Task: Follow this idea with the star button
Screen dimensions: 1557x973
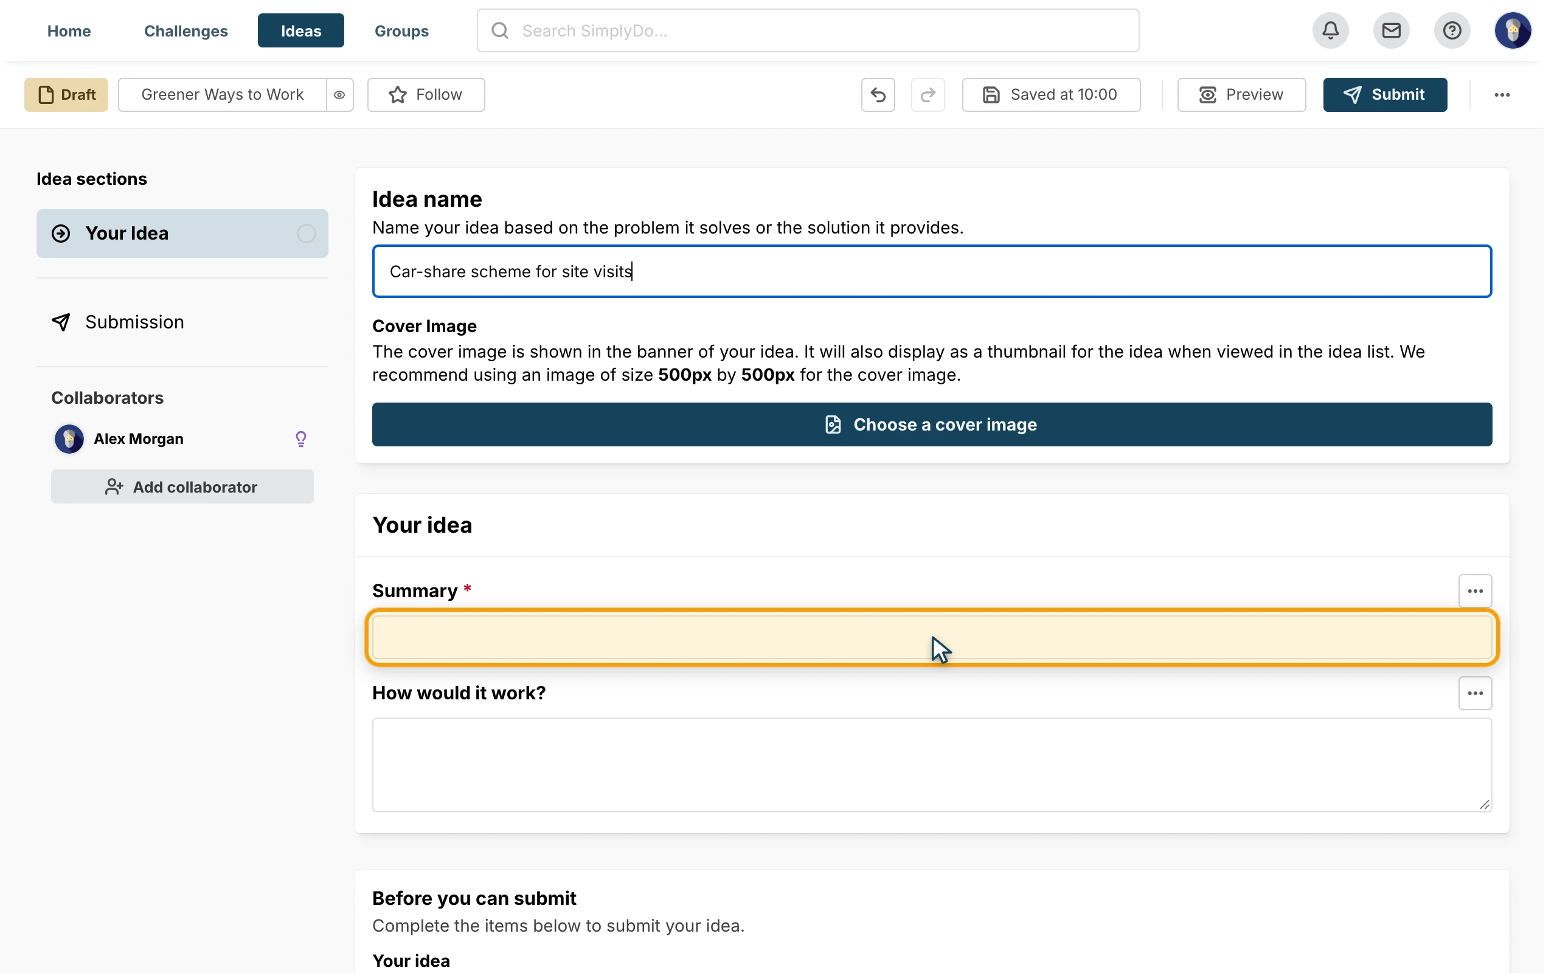Action: (x=426, y=95)
